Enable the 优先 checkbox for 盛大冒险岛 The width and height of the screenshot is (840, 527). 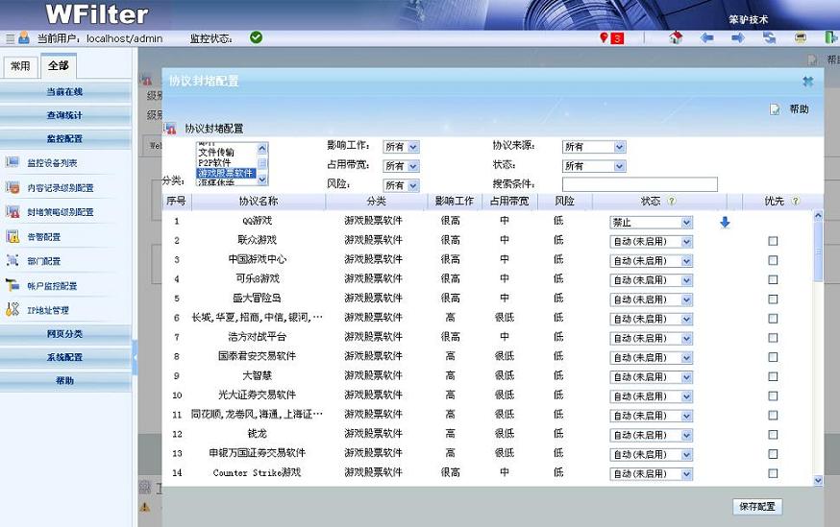(x=773, y=299)
